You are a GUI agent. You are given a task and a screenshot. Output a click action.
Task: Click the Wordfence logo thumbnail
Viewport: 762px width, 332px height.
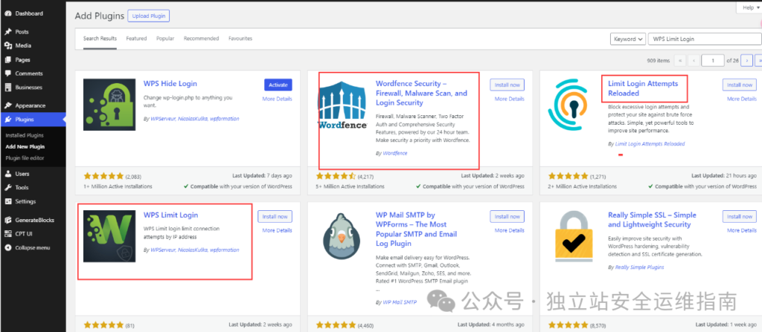coord(342,105)
